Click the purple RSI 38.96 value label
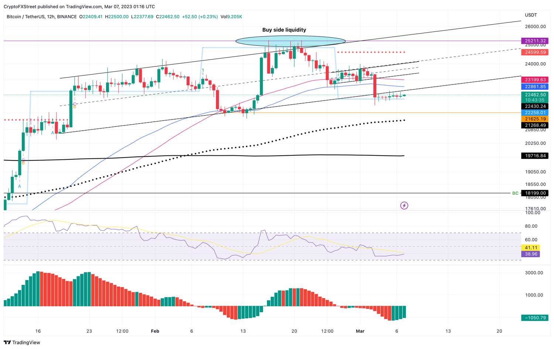The image size is (554, 349). click(x=530, y=254)
